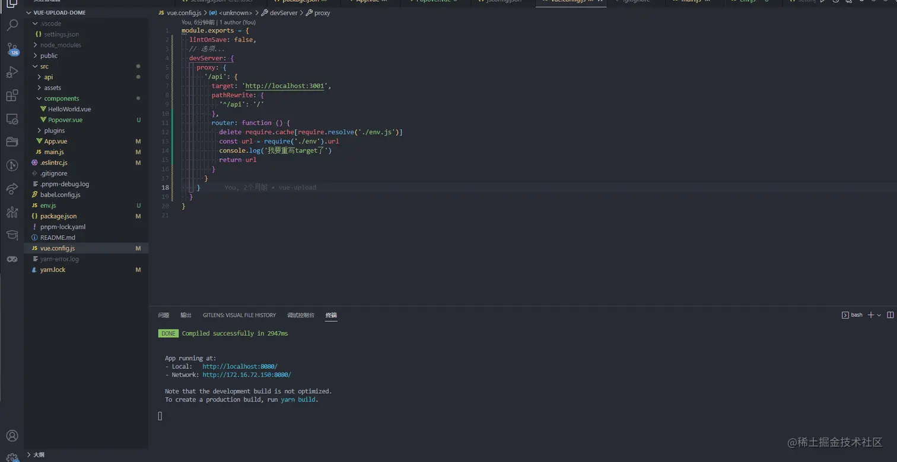Select the 终端 panel tab
The image size is (897, 462).
tap(331, 315)
